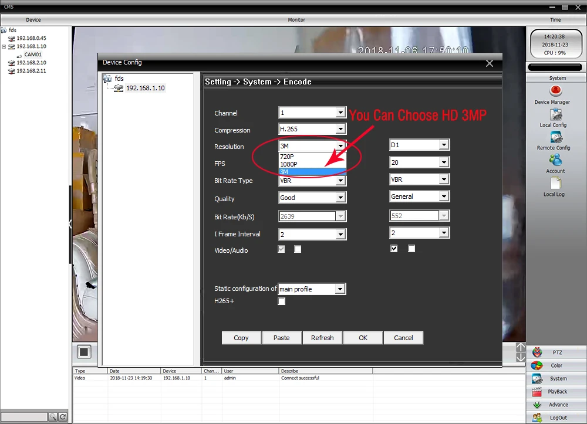587x424 pixels.
Task: Click the LogOut icon
Action: point(537,418)
